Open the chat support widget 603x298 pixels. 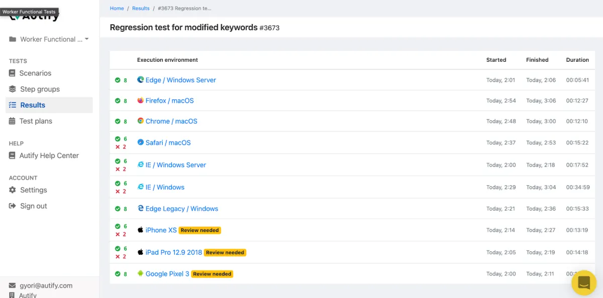584,282
